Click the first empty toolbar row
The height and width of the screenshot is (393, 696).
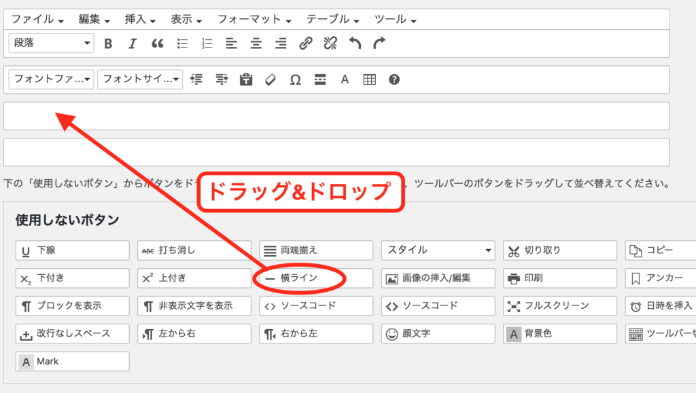(336, 116)
